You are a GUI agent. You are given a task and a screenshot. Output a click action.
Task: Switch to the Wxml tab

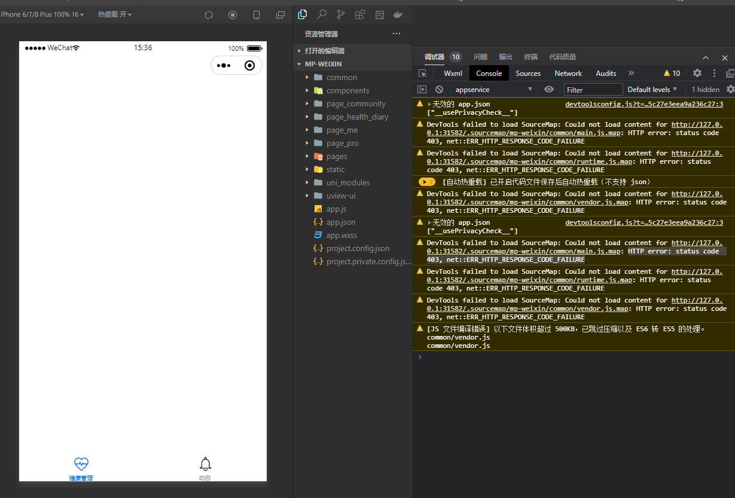(453, 73)
